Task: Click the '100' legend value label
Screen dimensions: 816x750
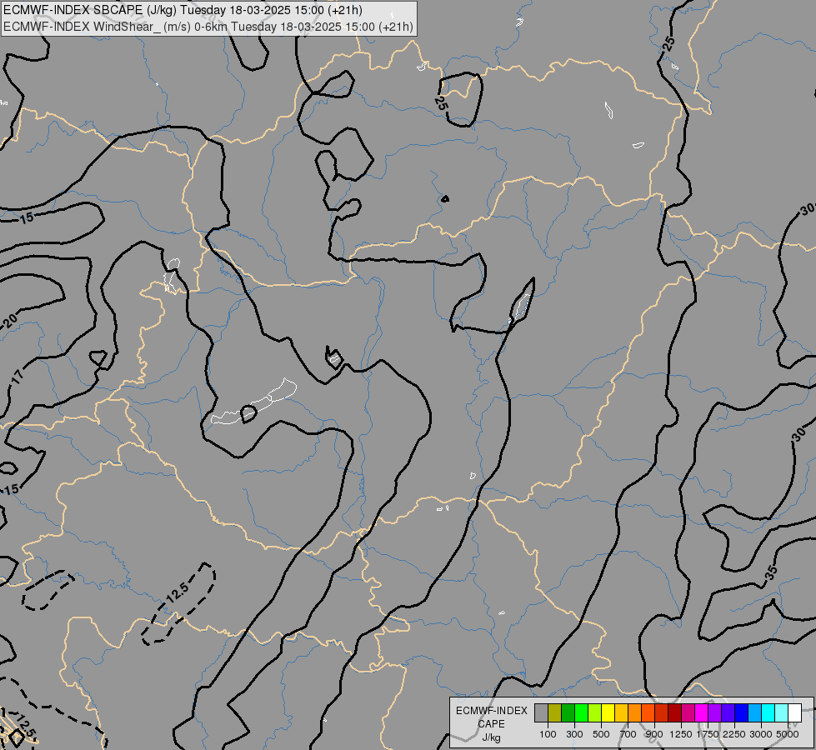Action: tap(548, 734)
